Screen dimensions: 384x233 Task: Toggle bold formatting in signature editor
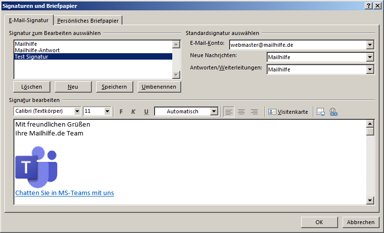coord(121,112)
